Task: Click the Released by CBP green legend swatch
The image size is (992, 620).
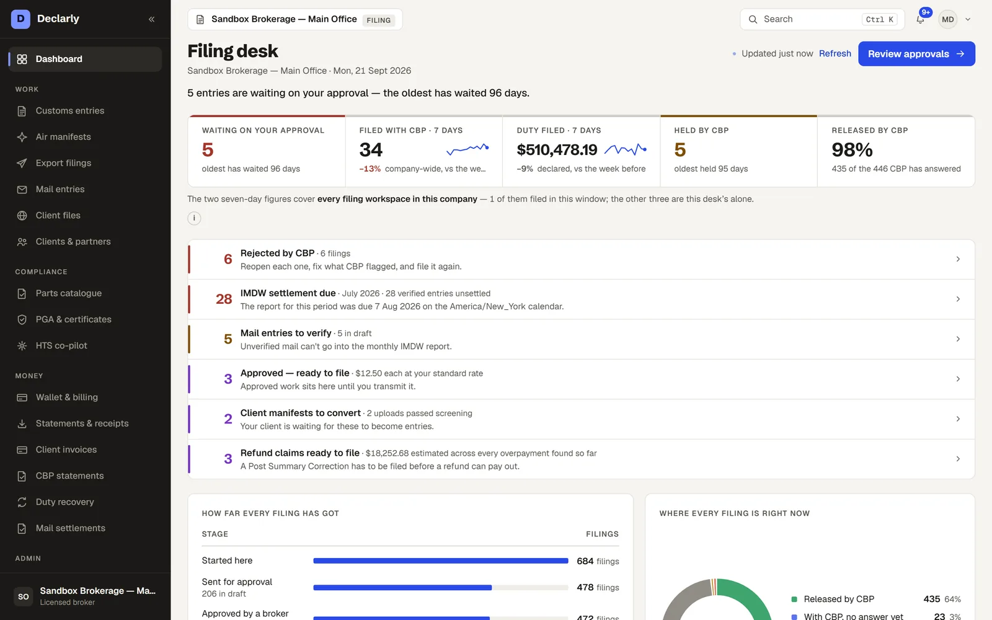Action: 794,600
